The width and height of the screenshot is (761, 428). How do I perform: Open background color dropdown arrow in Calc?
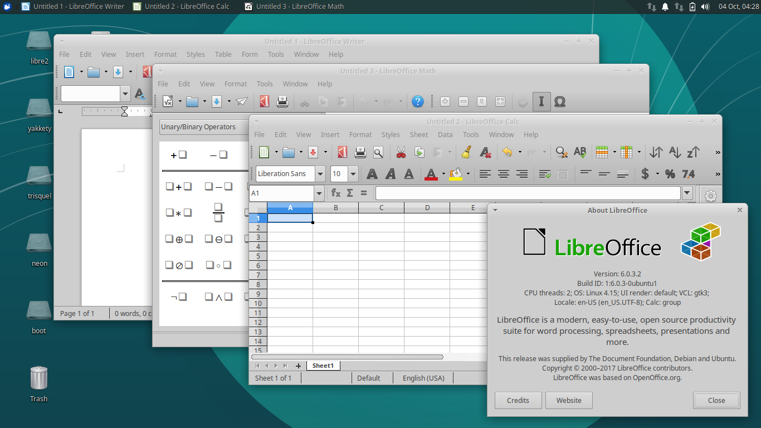[468, 174]
